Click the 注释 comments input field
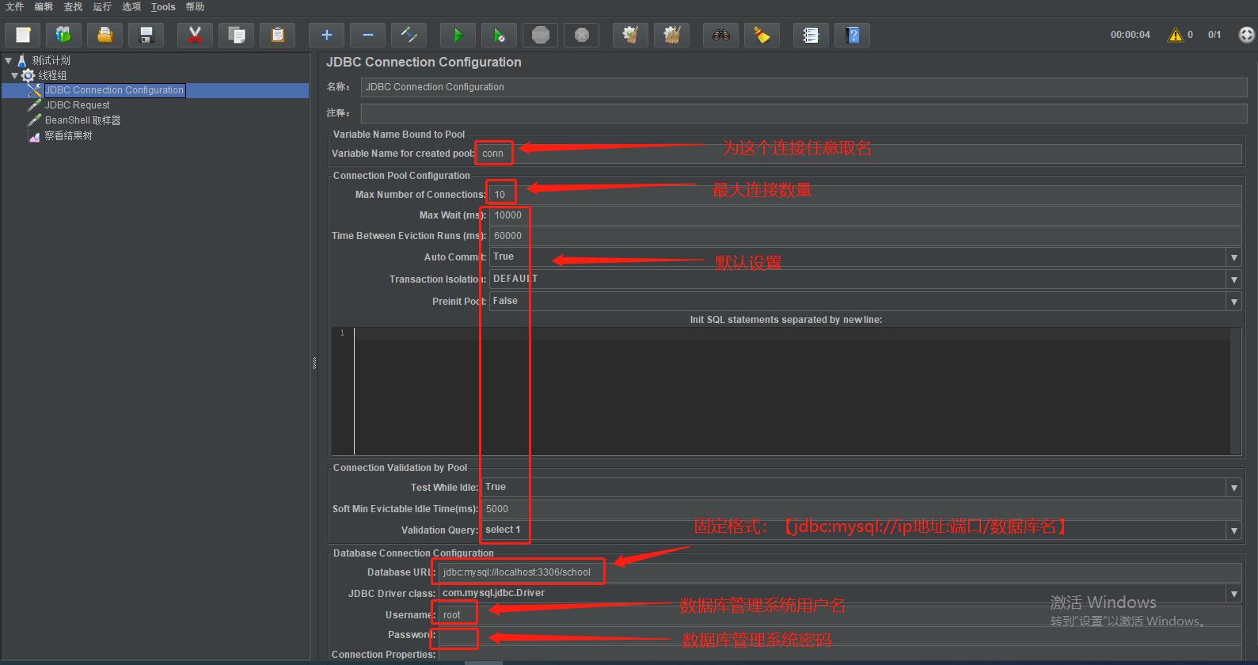 pyautogui.click(x=804, y=113)
